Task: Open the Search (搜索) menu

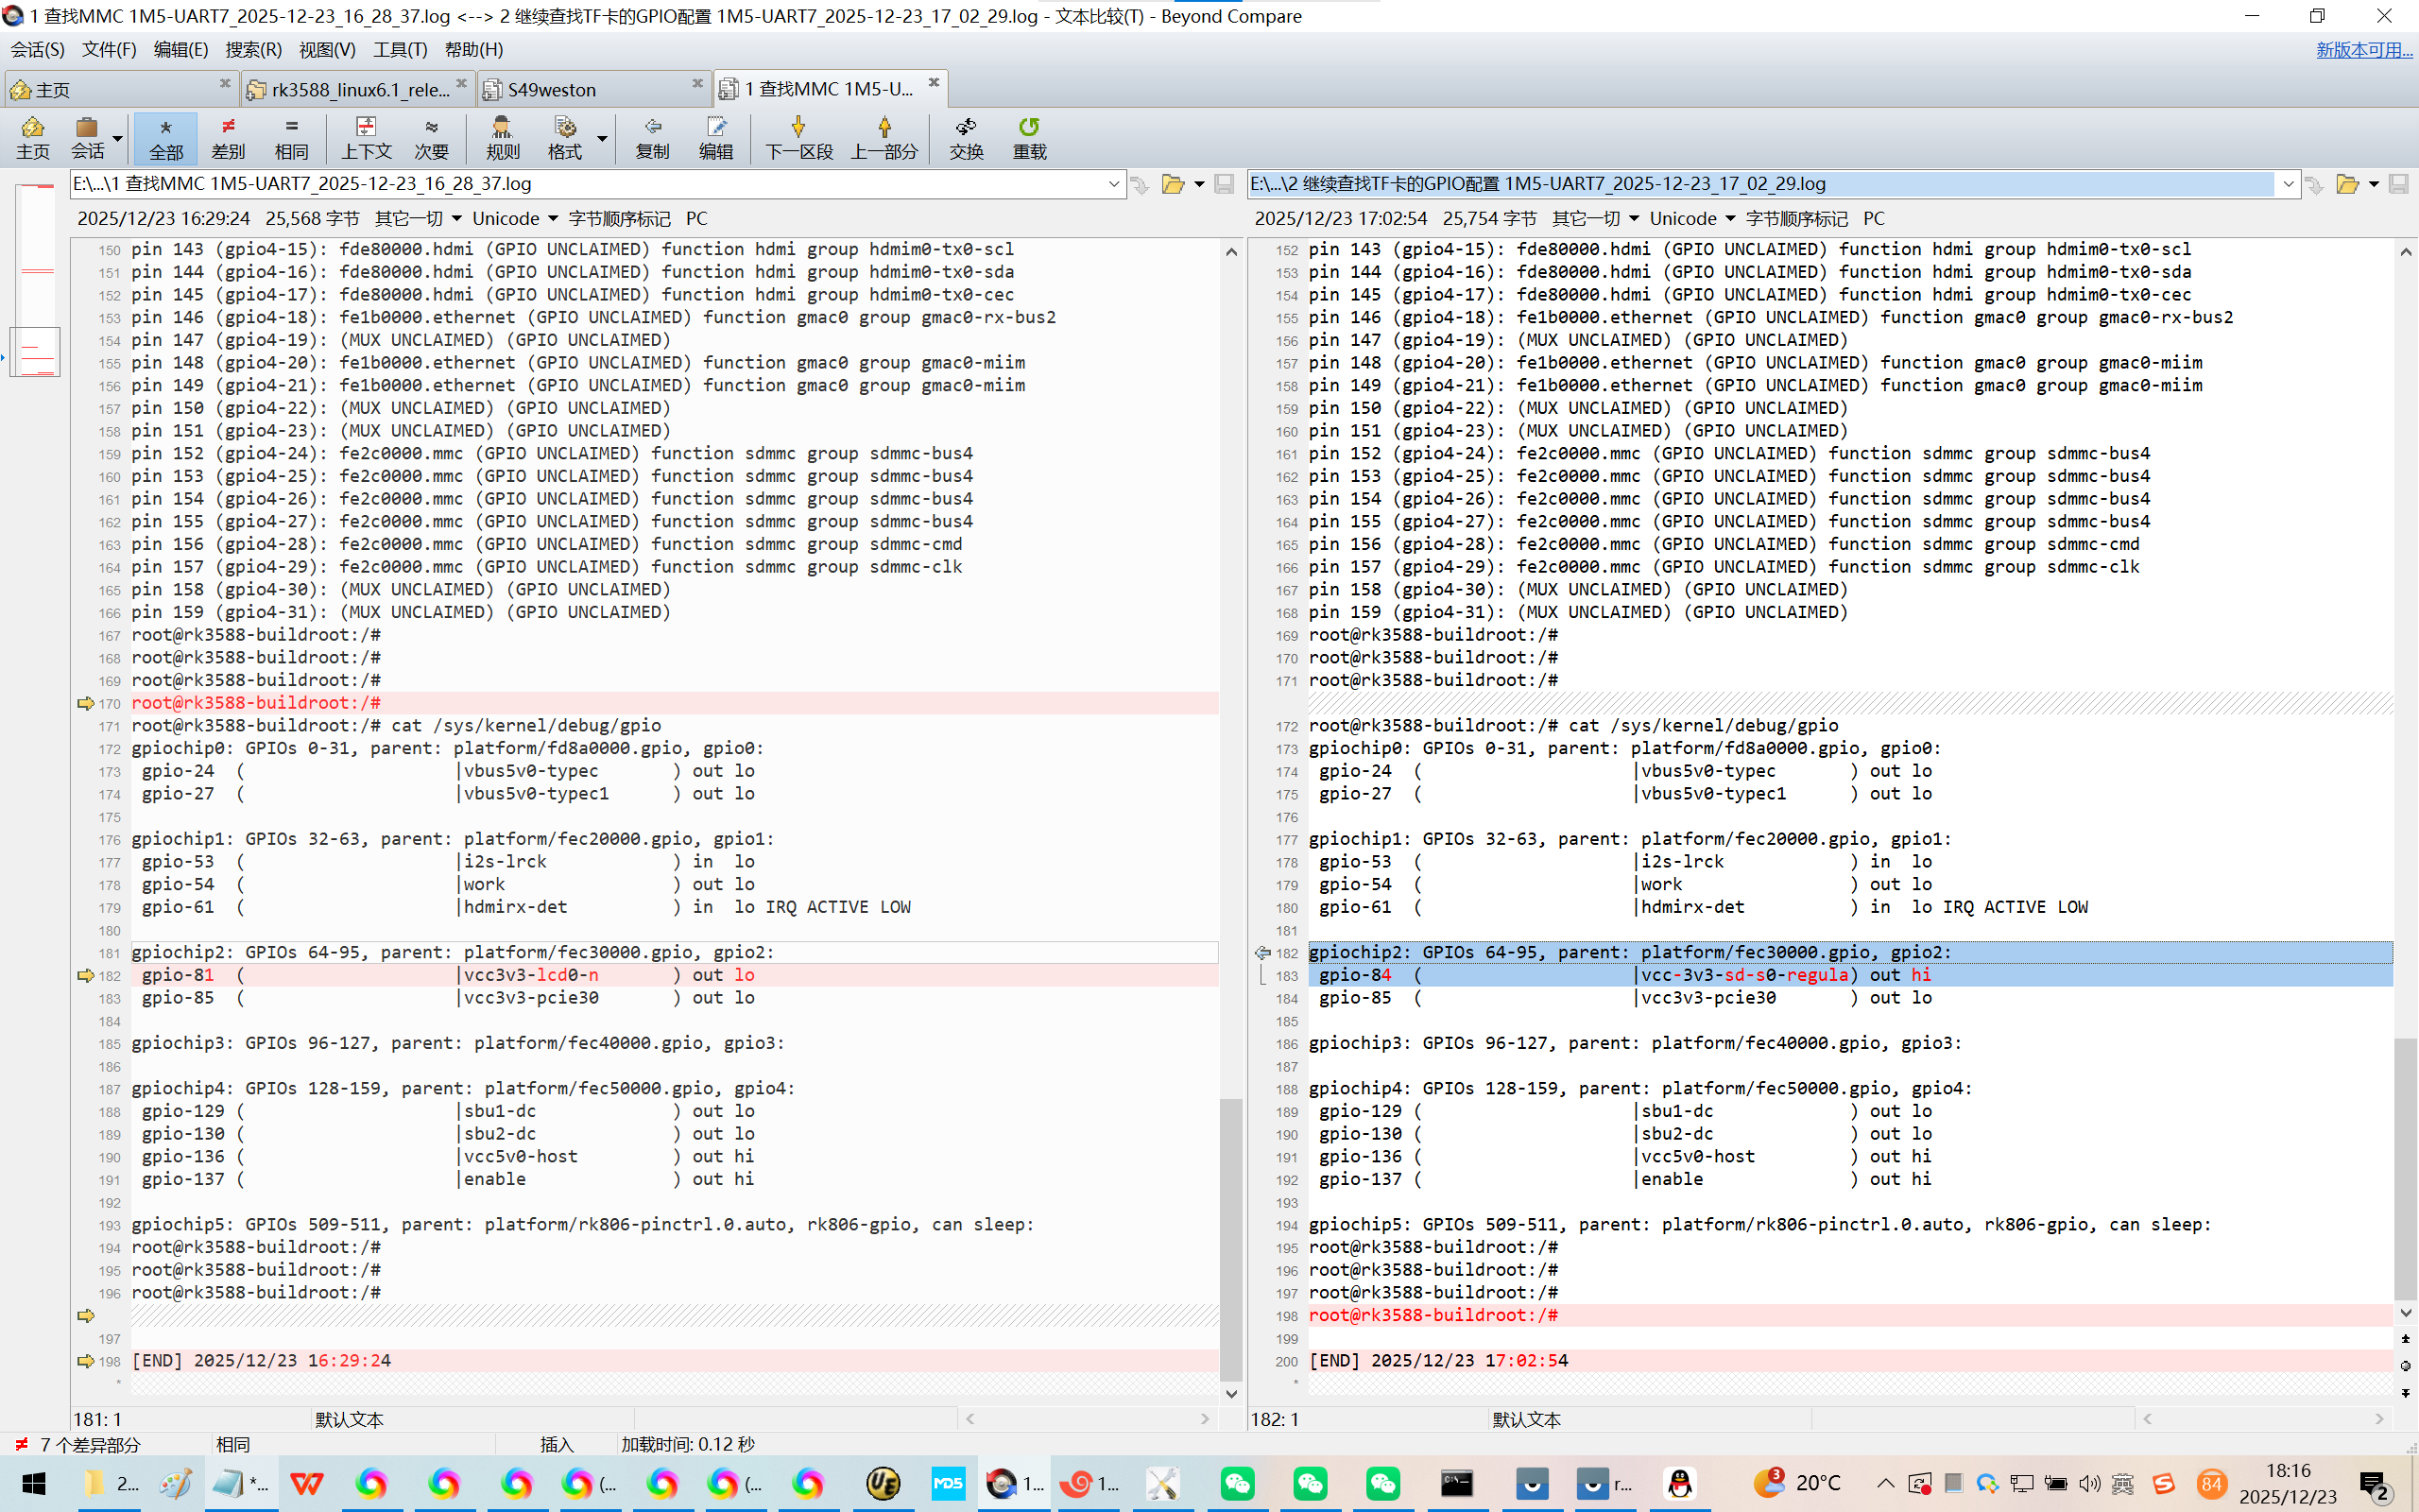Action: pyautogui.click(x=253, y=49)
